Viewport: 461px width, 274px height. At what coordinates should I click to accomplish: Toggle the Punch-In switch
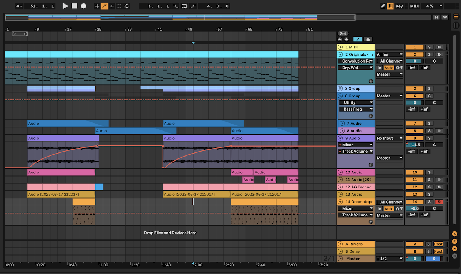coord(176,6)
